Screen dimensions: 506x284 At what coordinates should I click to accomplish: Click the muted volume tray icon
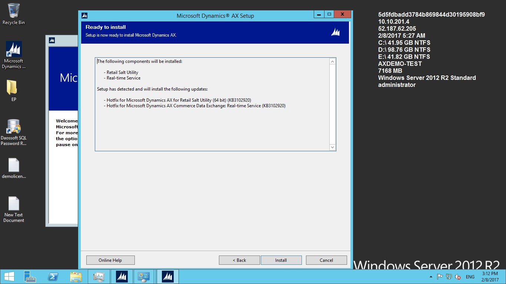(x=458, y=277)
